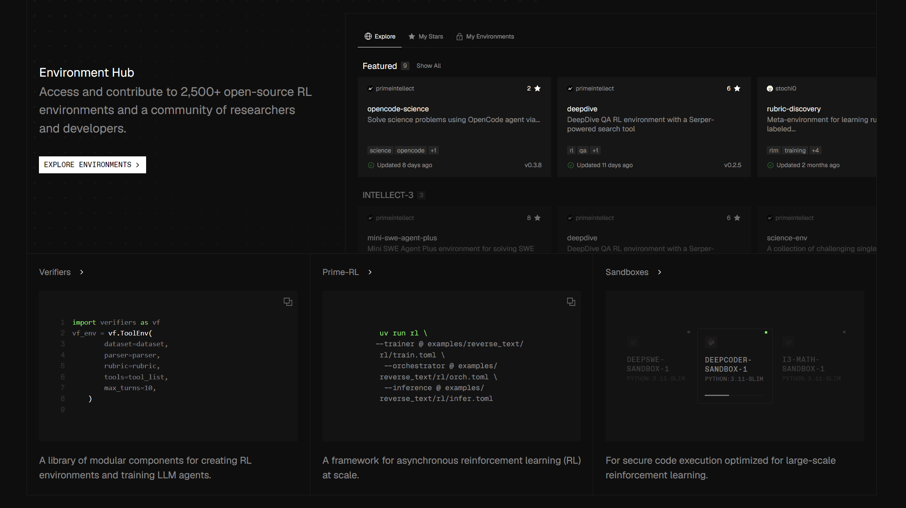The height and width of the screenshot is (508, 906).
Task: Select the rlm tag on rubric-discovery
Action: pyautogui.click(x=774, y=151)
